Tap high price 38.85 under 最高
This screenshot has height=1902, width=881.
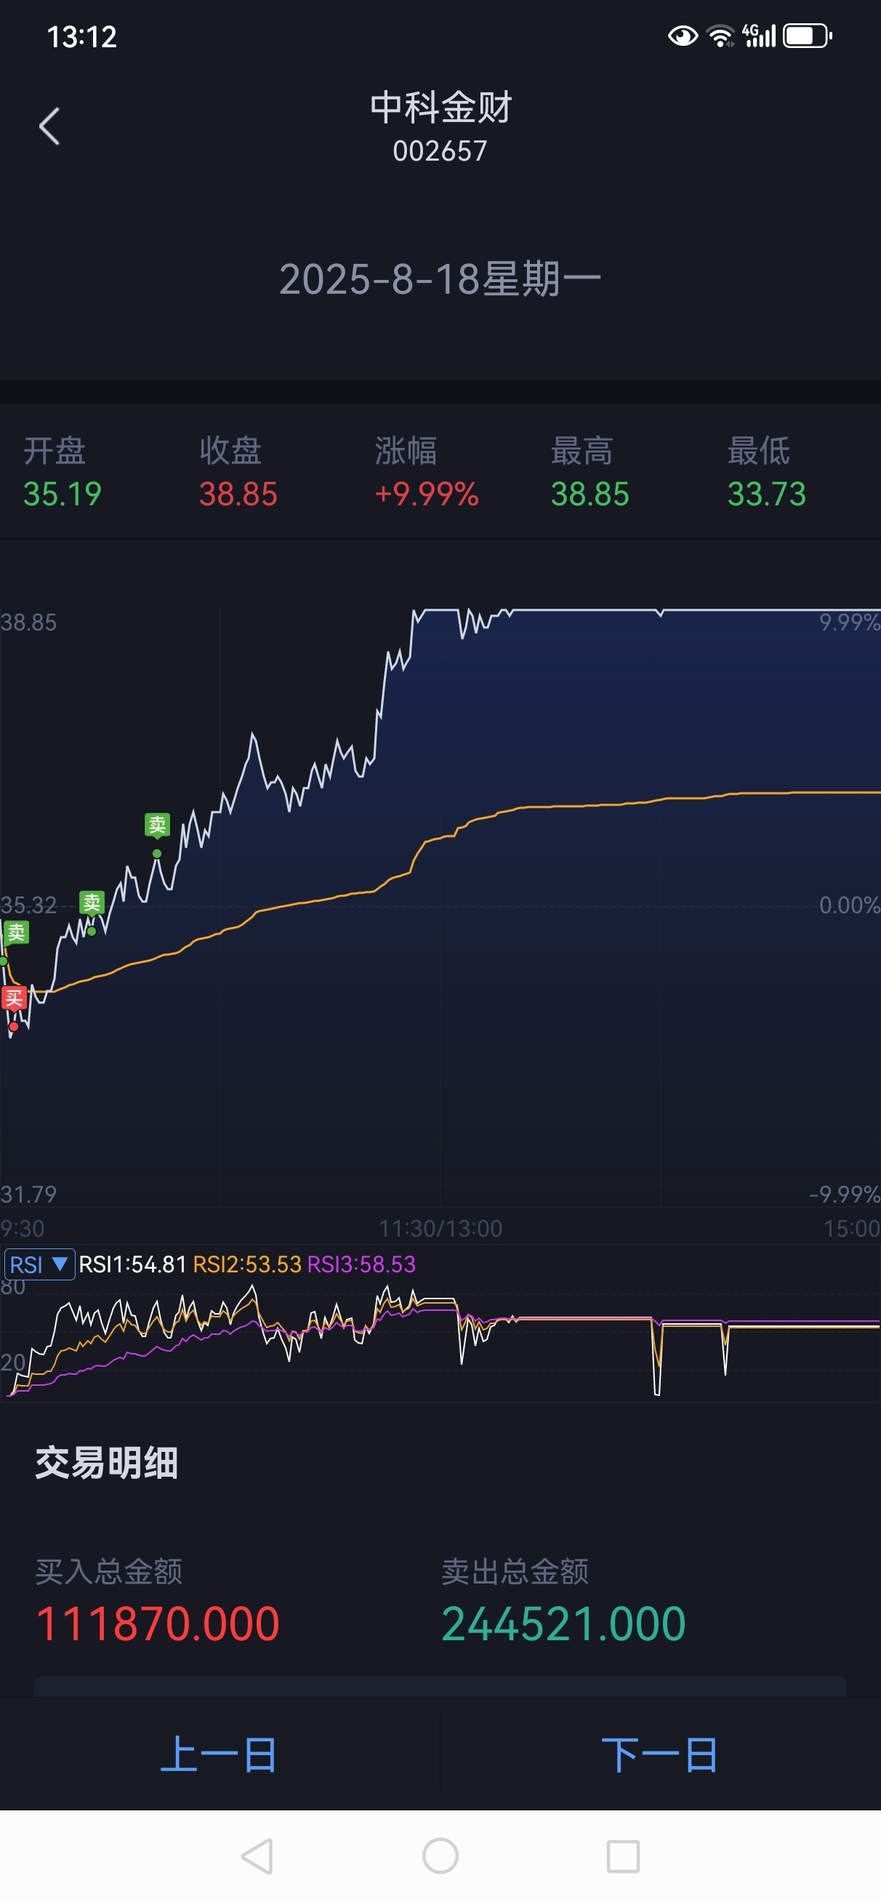(590, 494)
